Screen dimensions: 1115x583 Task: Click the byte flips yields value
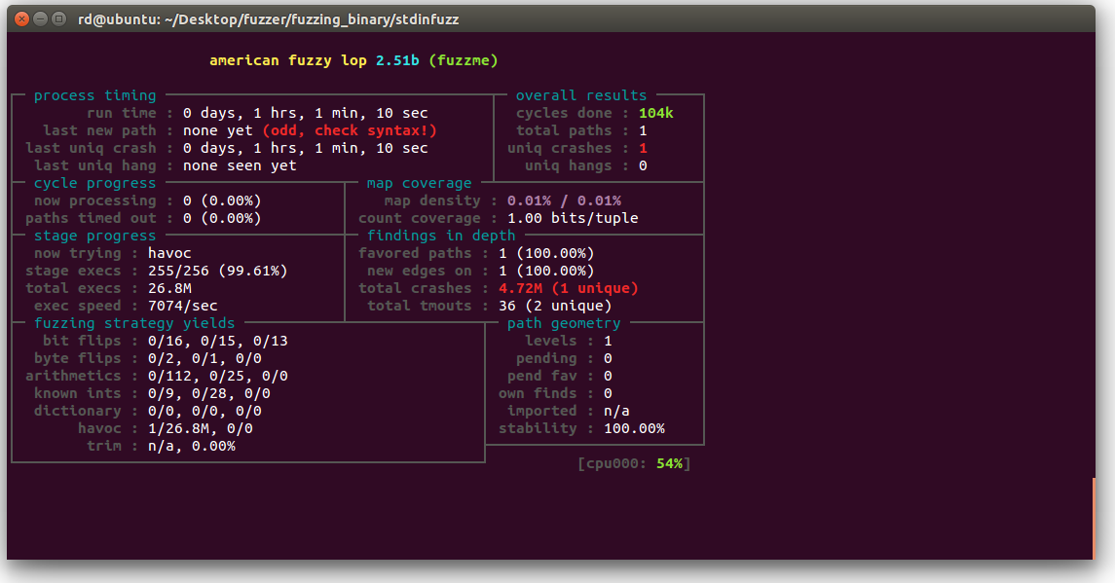point(204,358)
